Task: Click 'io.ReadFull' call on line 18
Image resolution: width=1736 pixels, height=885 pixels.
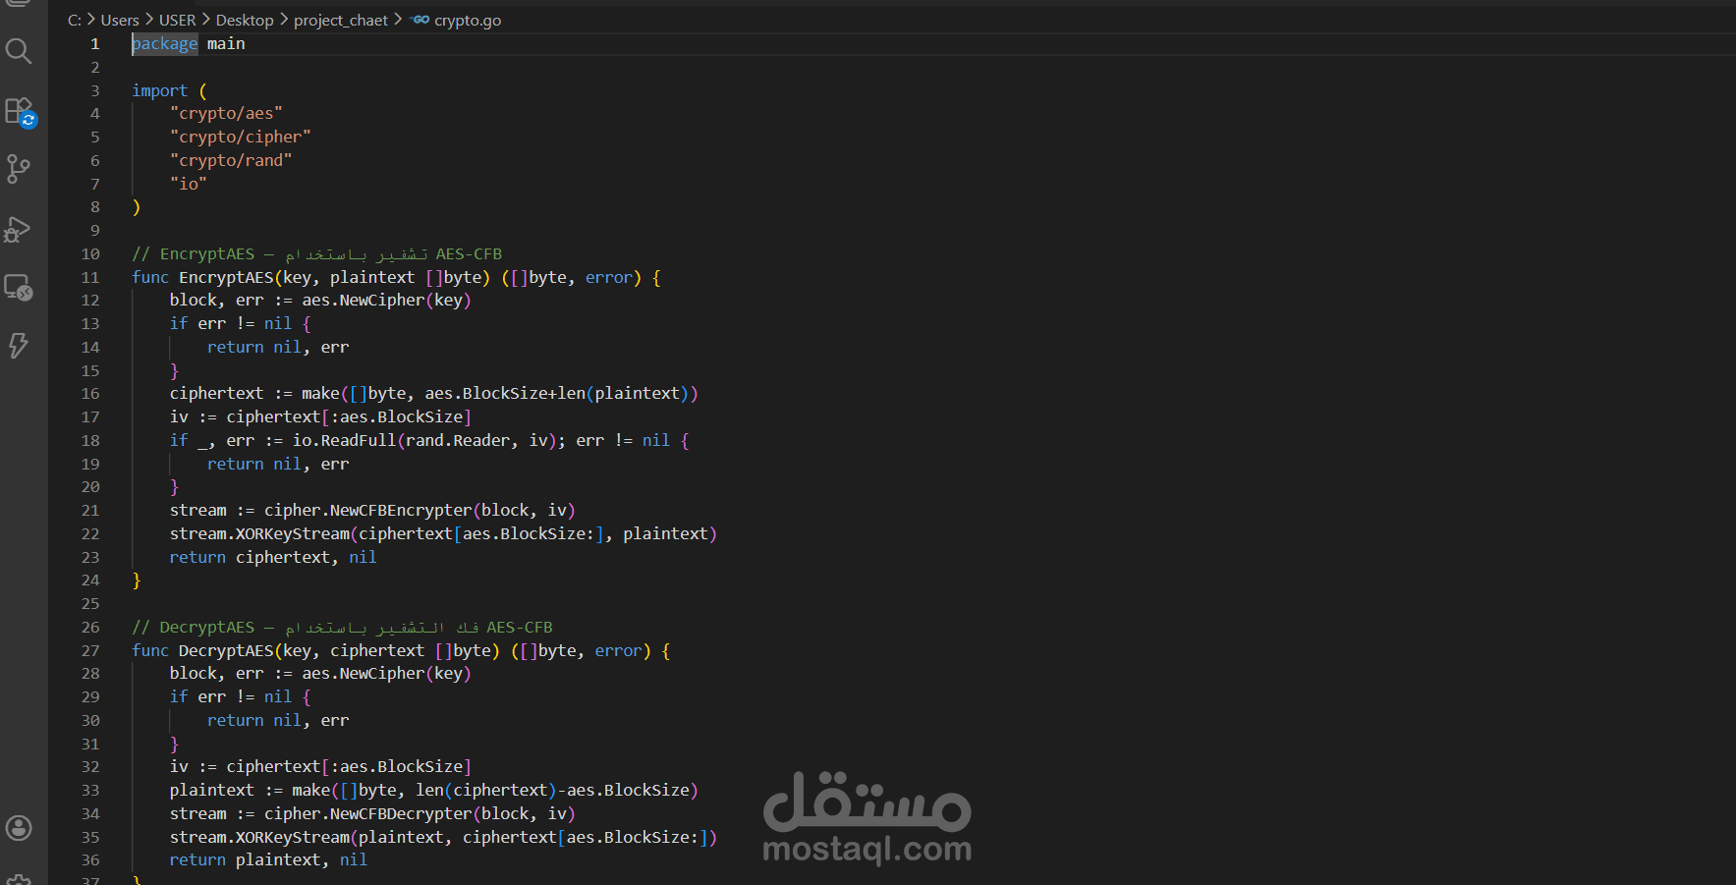Action: (344, 440)
